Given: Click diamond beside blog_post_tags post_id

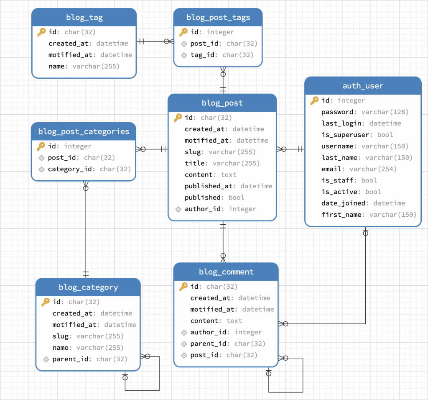Looking at the screenshot, I should pos(184,44).
